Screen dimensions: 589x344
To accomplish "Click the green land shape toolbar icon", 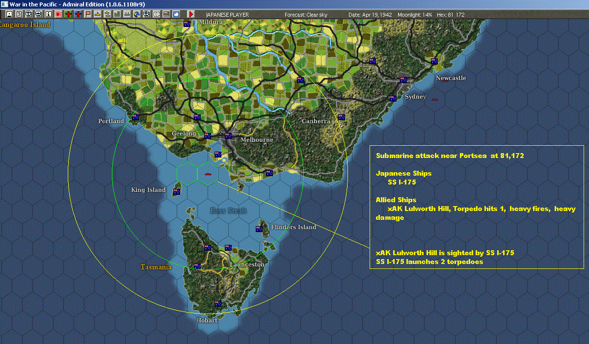I will point(117,14).
